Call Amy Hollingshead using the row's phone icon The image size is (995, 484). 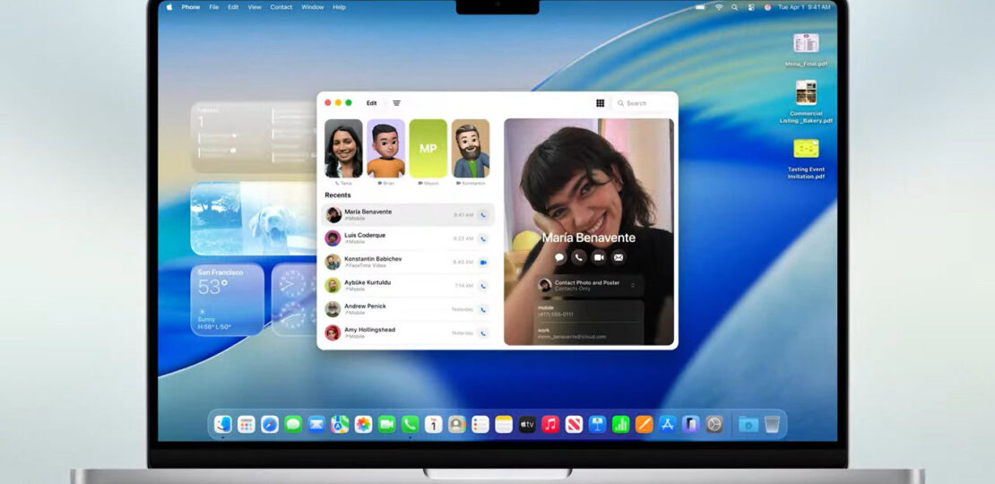coord(483,333)
